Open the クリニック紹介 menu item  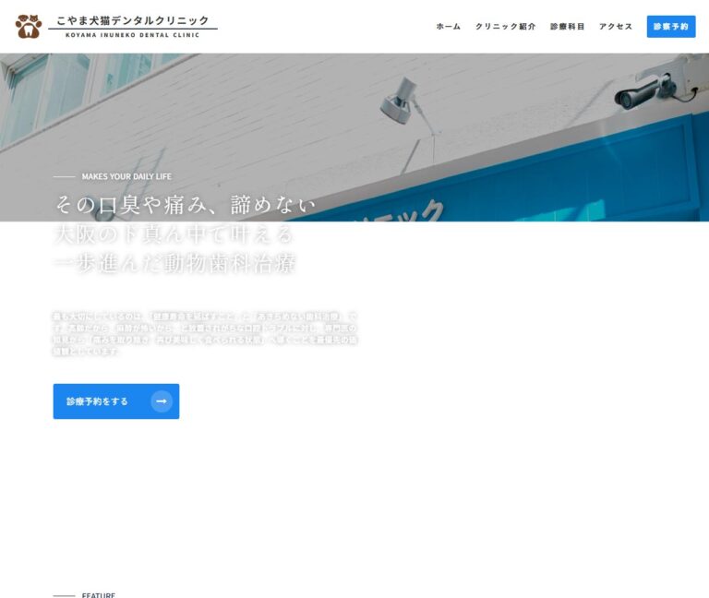click(505, 27)
